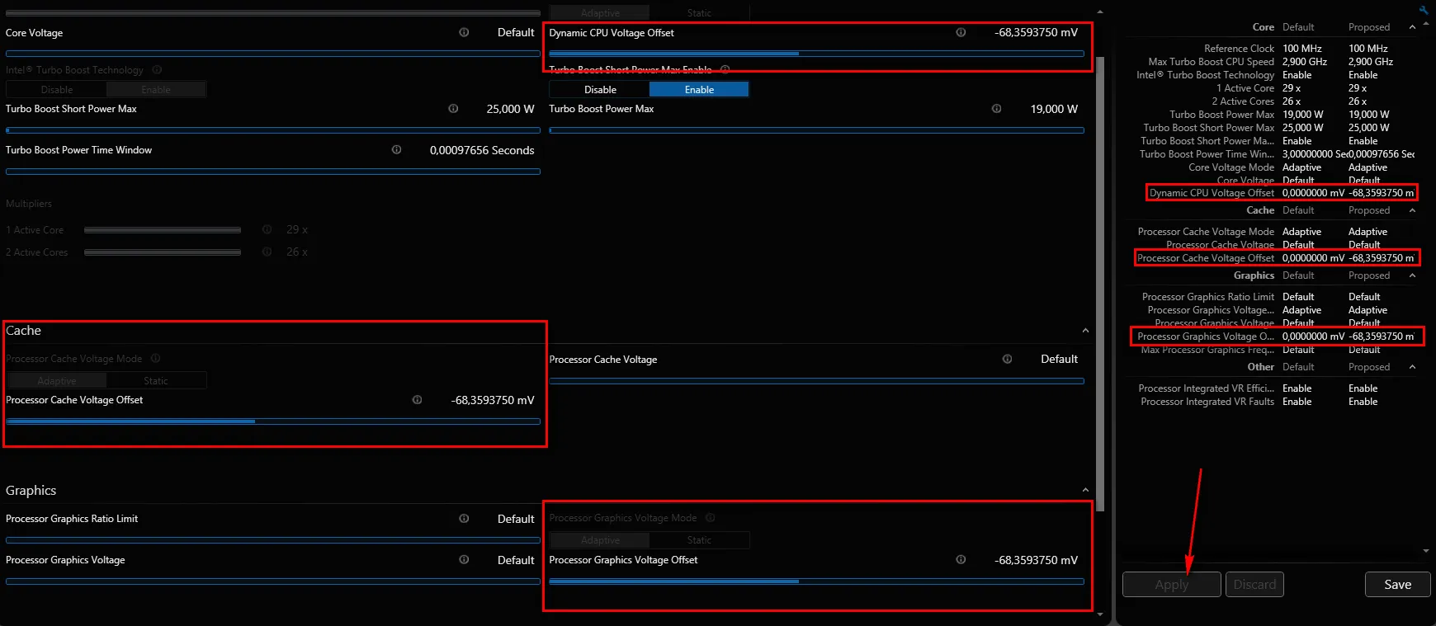Click info icon beside Turbo Boost Power Time Window

396,149
